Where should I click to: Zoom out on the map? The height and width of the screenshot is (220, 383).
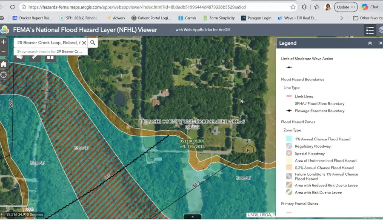(x=3, y=51)
